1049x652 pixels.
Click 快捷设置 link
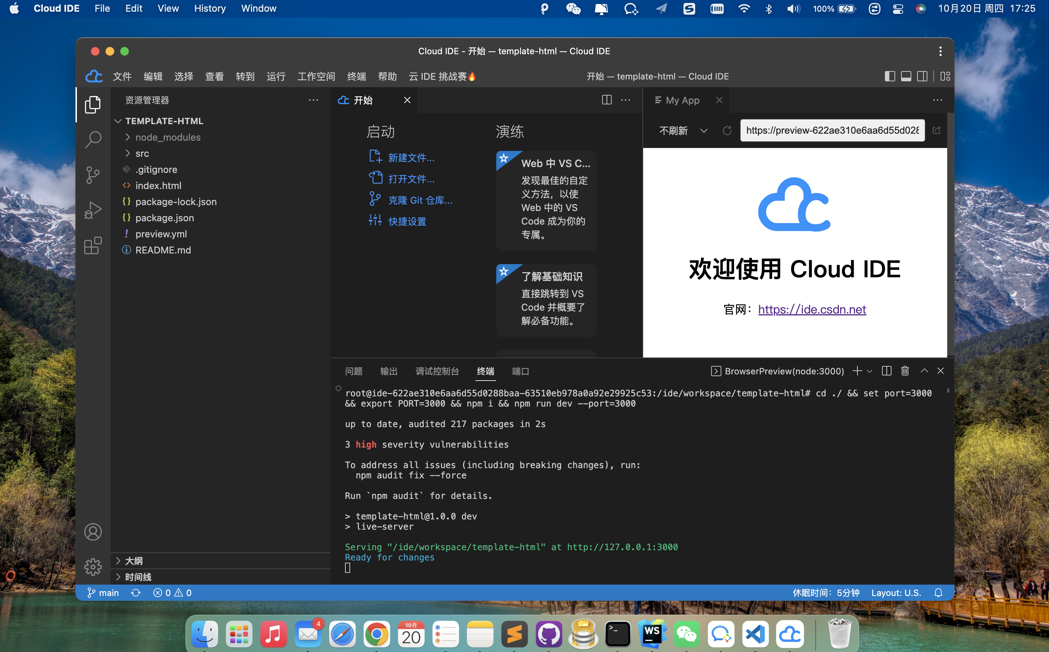point(407,221)
